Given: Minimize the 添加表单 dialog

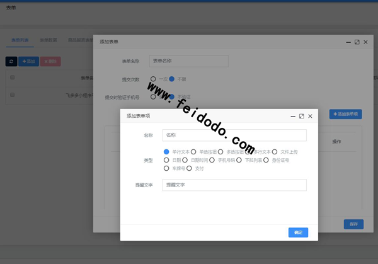Looking at the screenshot, I should [348, 42].
